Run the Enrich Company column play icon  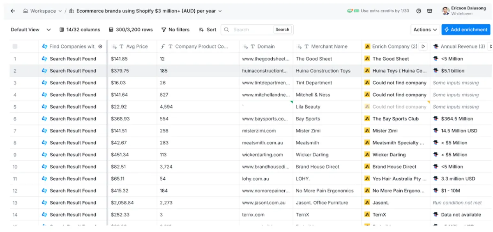coord(423,46)
